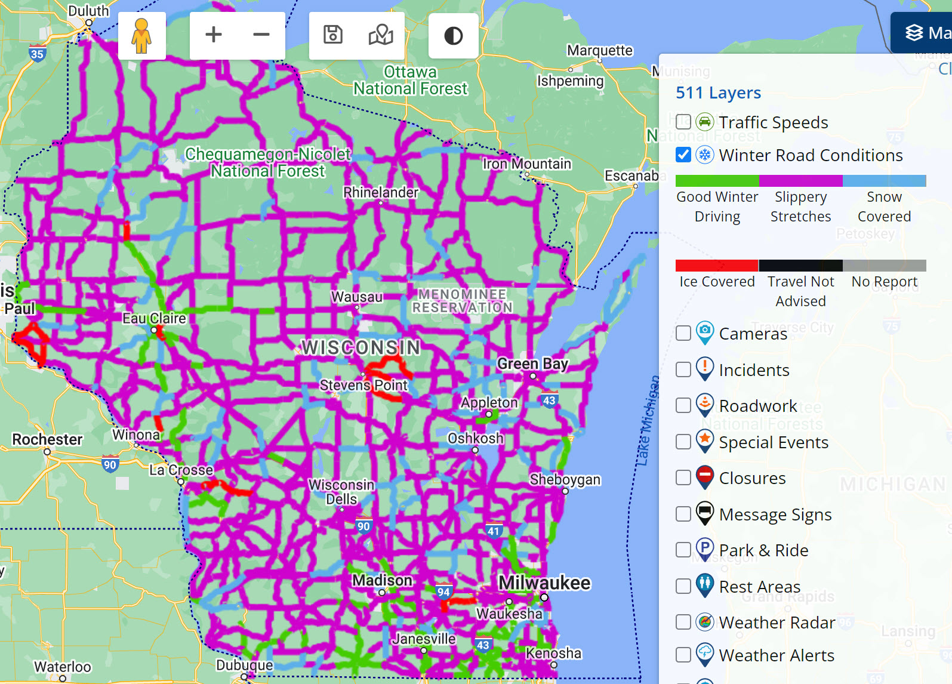Enable the Message Signs checkbox
Screen dimensions: 952x684
tap(683, 514)
